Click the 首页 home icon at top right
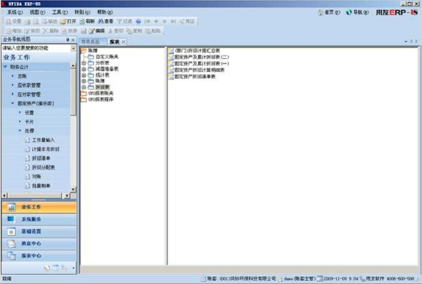The width and height of the screenshot is (422, 284). coord(321,12)
